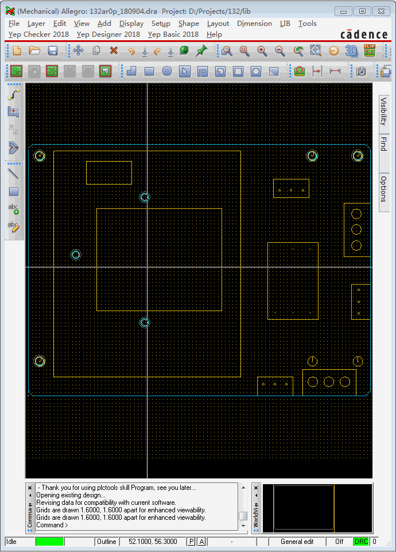Select the filled circle shape tool
Image resolution: width=396 pixels, height=552 pixels.
tap(167, 71)
